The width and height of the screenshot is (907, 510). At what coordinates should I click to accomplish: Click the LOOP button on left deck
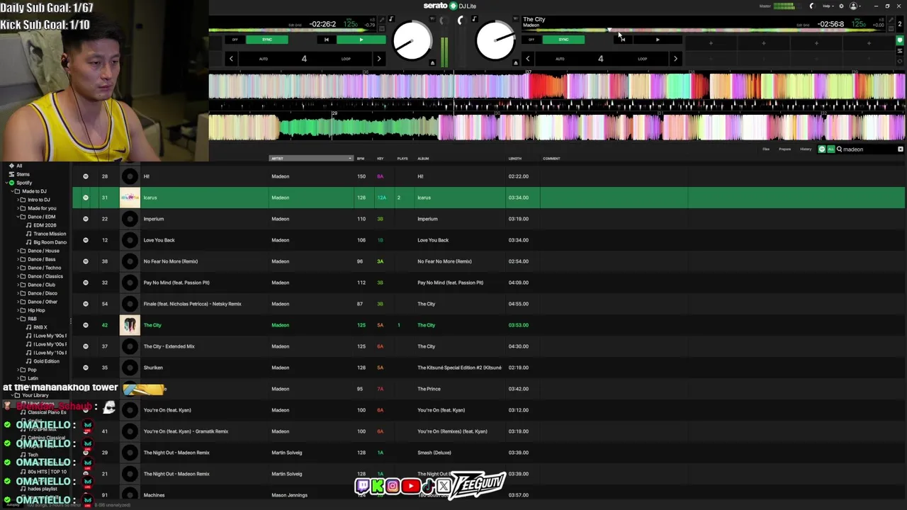coord(346,59)
